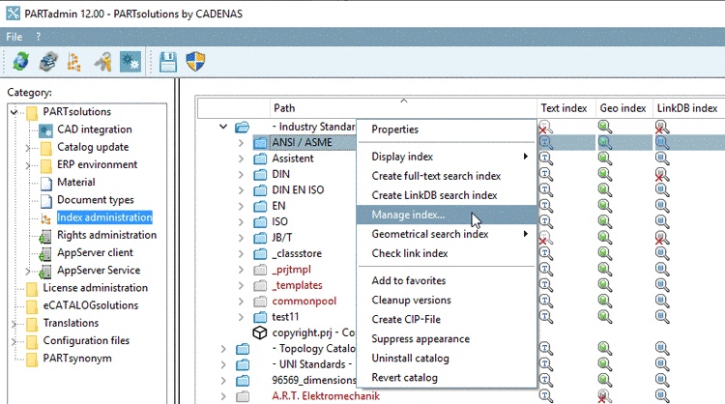Expand the DIN EN ISO folder
Viewport: 725px width, 404px height.
[241, 190]
